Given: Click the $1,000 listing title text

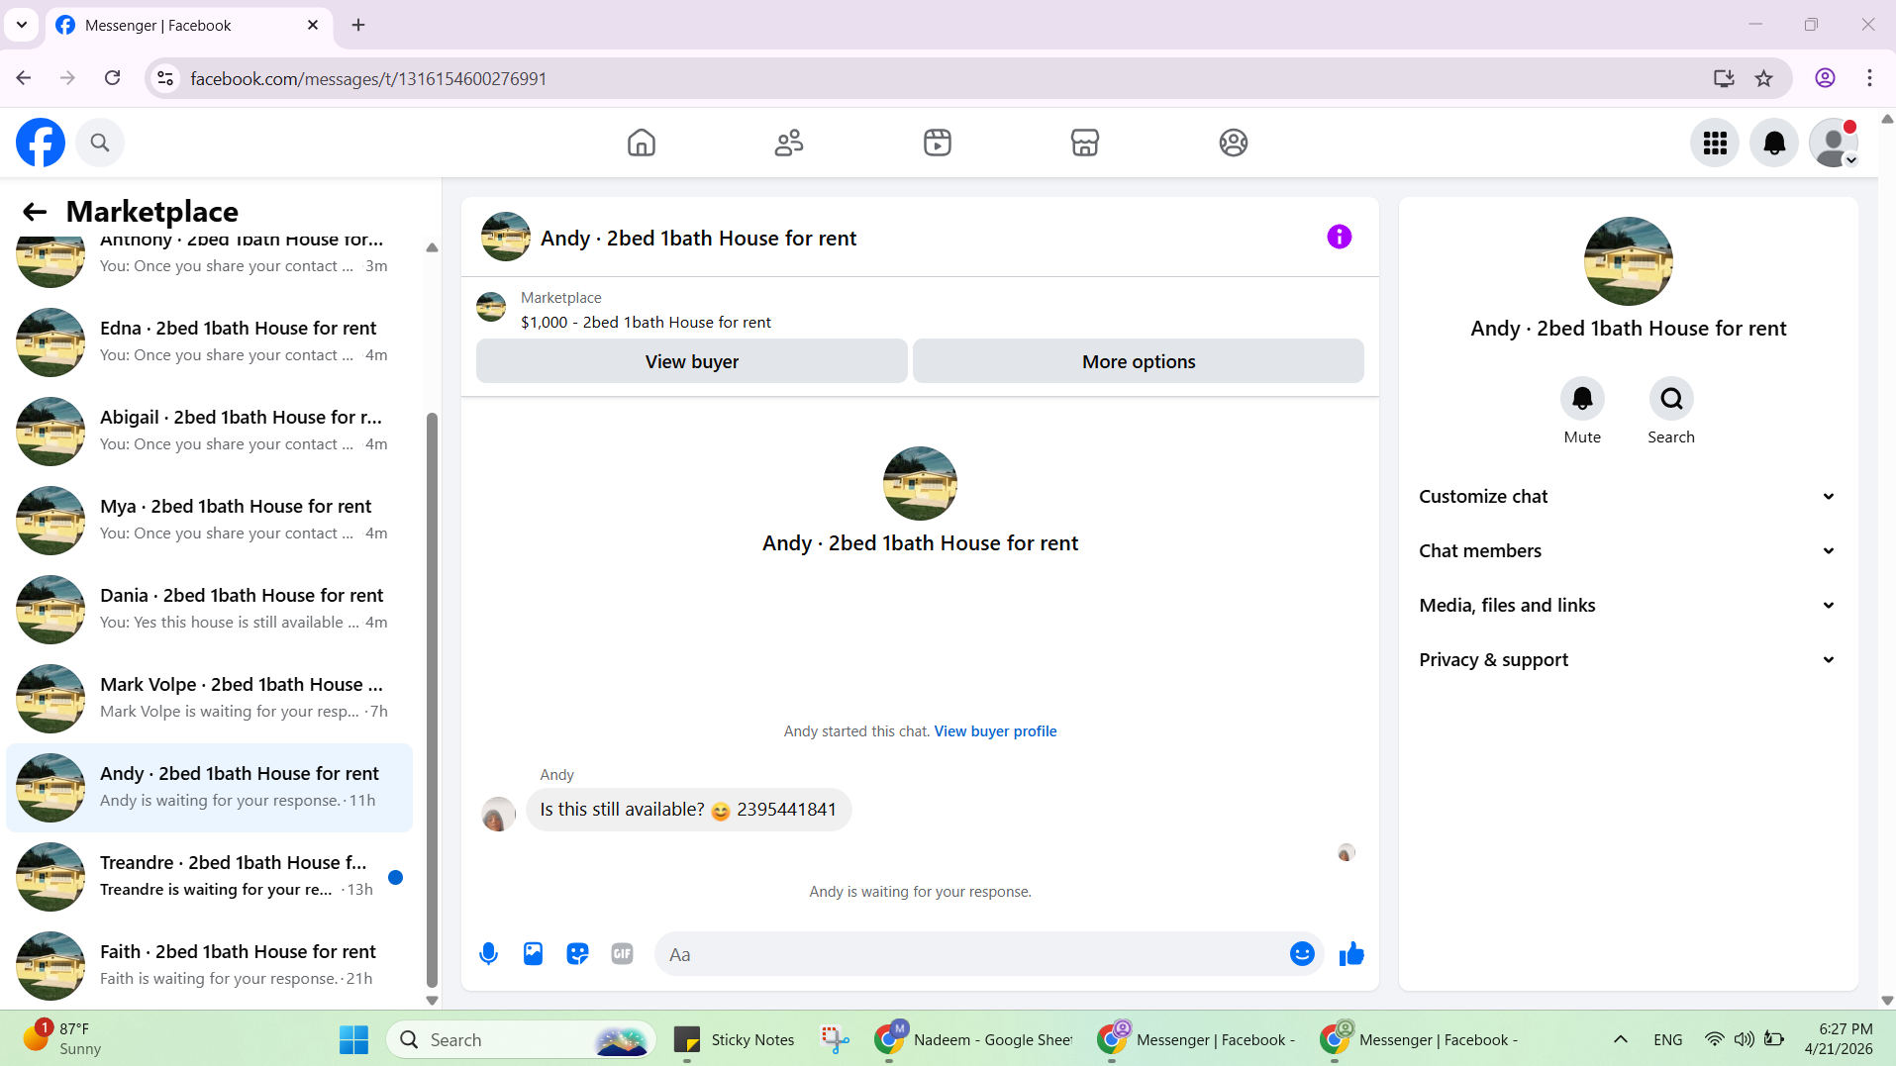Looking at the screenshot, I should (646, 323).
